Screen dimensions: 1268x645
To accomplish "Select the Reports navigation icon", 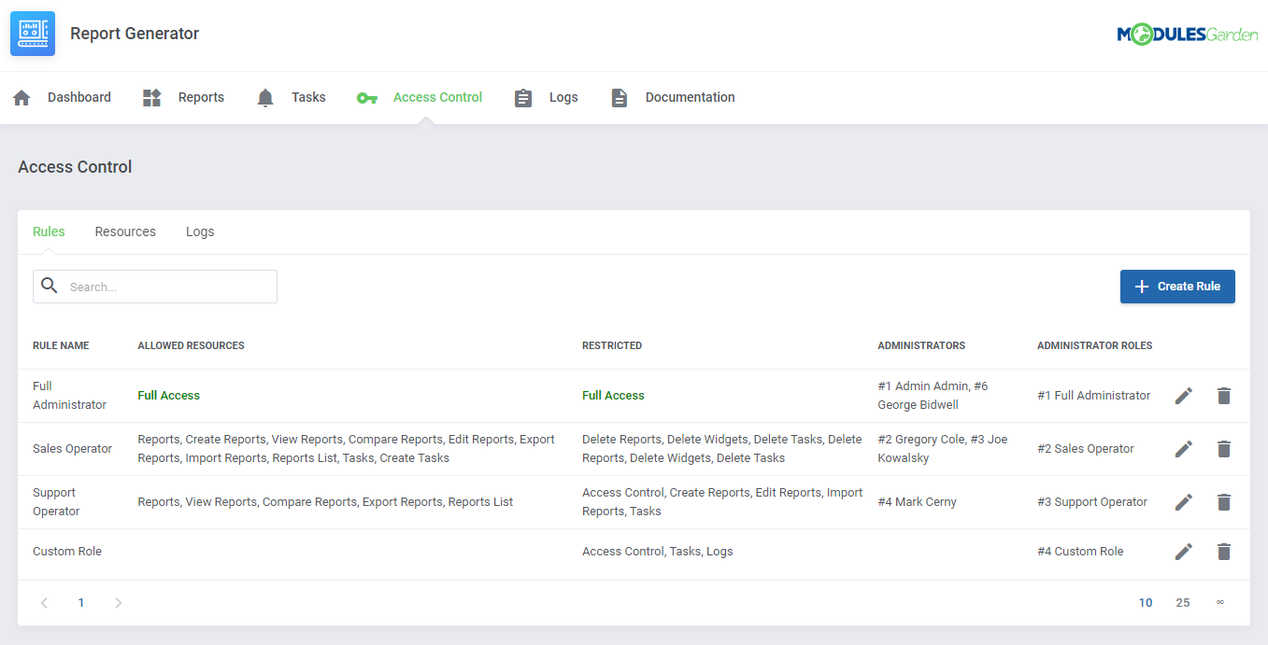I will pos(150,96).
